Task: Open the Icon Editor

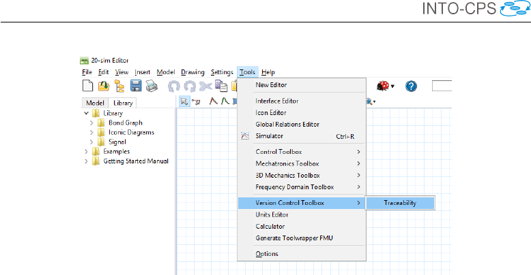Action: pyautogui.click(x=302, y=112)
